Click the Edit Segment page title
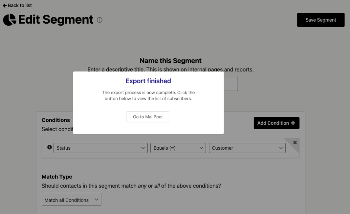350x214 pixels. (x=56, y=20)
